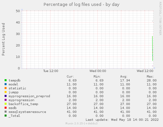Click the 'Wed 12:00' x-axis label
163x127 pixels.
point(145,71)
